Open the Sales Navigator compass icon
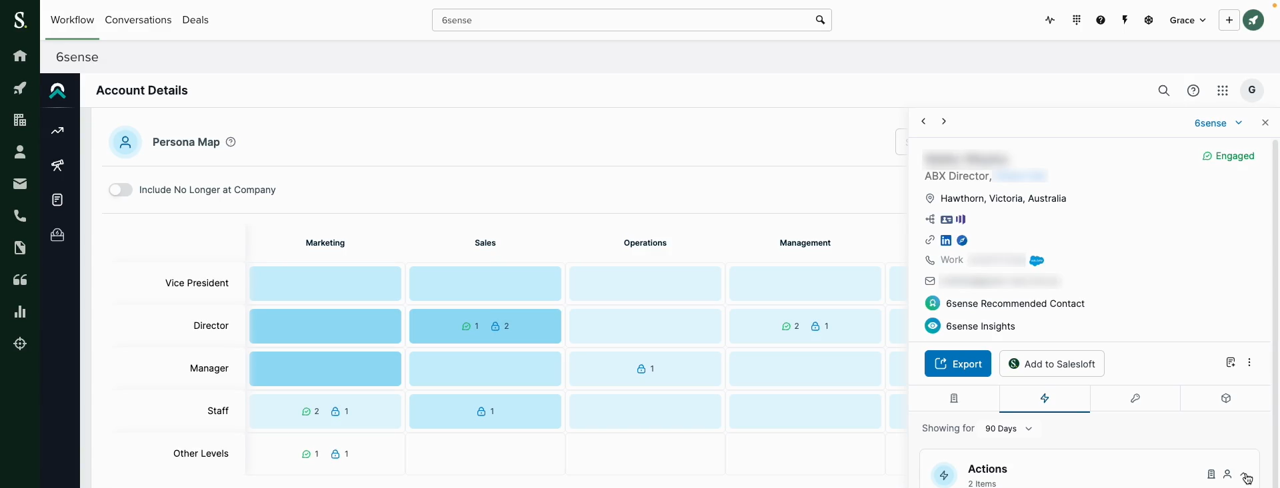The height and width of the screenshot is (488, 1280). click(x=962, y=240)
